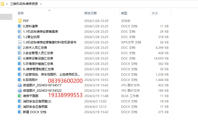
Task: Select file name 3.安全管理人员汇总表
Action: [x=38, y=53]
